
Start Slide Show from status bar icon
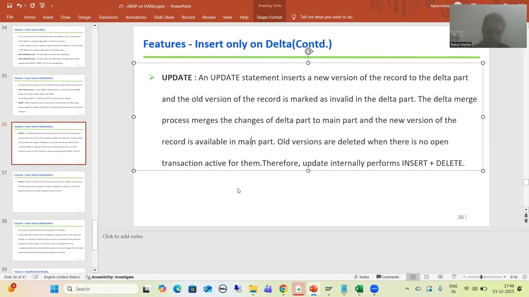(454, 277)
